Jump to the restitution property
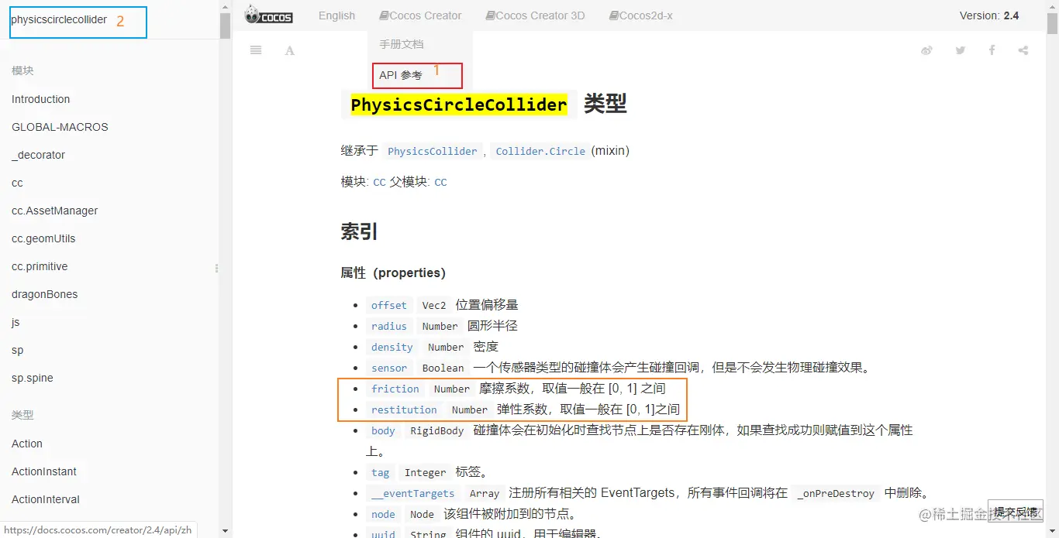Image resolution: width=1059 pixels, height=538 pixels. [404, 409]
